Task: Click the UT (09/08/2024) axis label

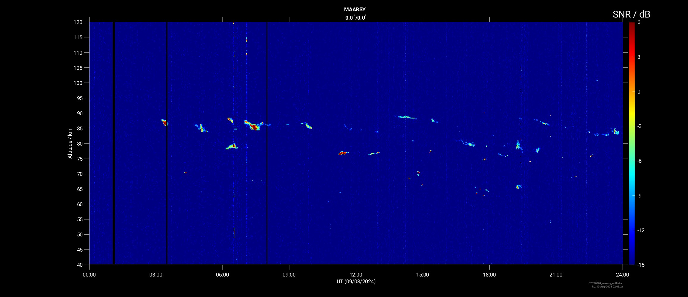Action: pos(356,282)
